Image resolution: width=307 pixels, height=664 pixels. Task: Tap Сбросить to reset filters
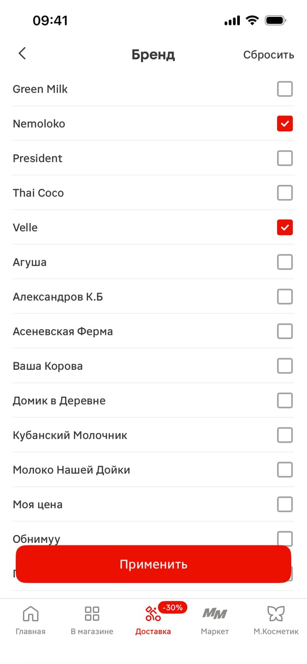point(268,55)
